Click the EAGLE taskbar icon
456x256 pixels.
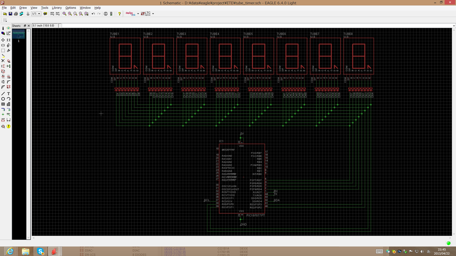click(x=55, y=251)
